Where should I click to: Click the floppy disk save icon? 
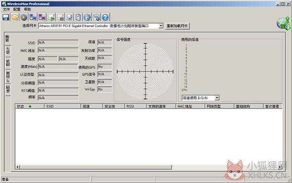(6, 17)
